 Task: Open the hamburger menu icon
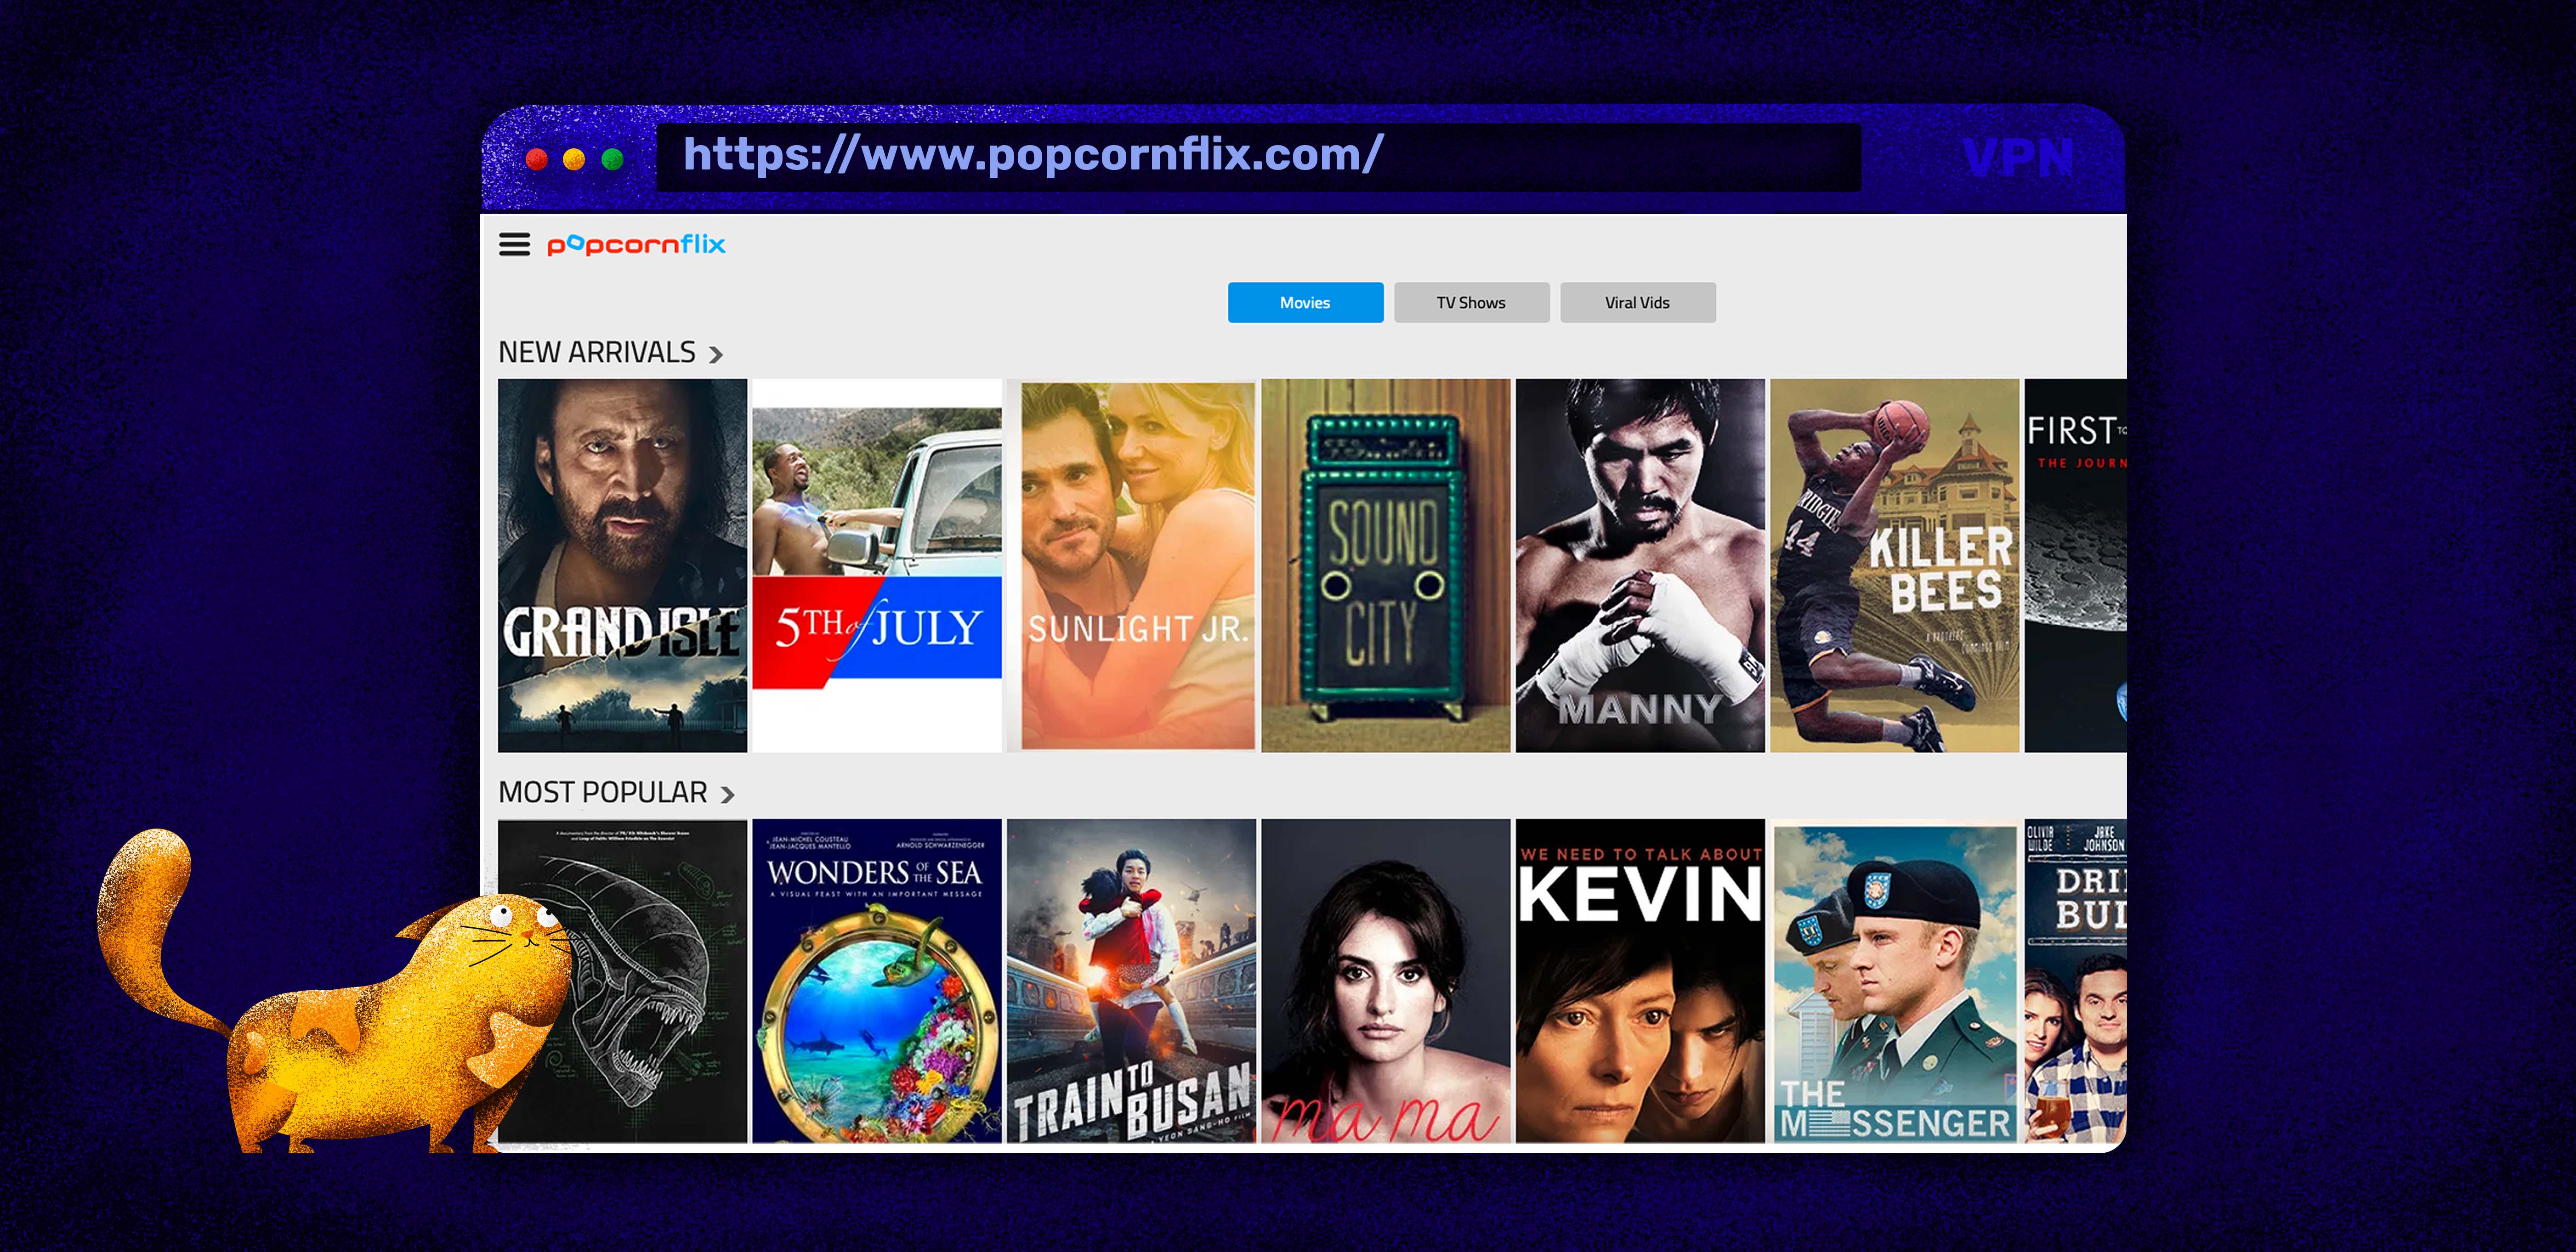pos(514,244)
